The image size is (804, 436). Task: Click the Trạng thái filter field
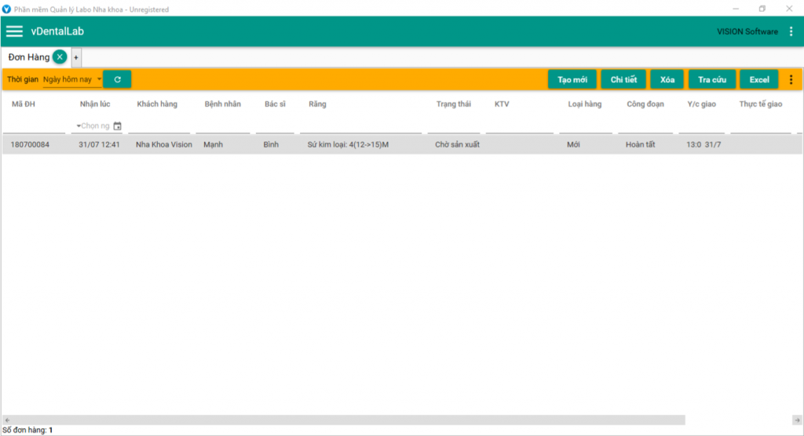click(x=453, y=126)
